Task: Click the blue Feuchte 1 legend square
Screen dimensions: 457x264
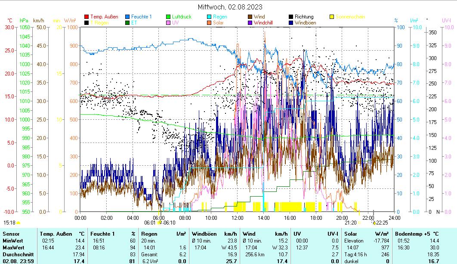Action: 127,17
